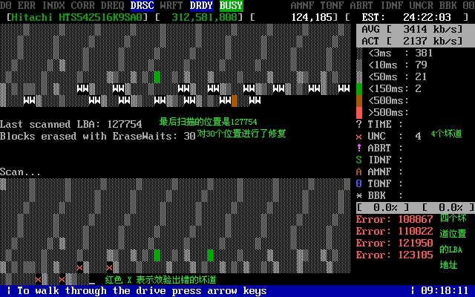Click the asterisk BBK legend icon
This screenshot has width=475, height=297.
[359, 196]
